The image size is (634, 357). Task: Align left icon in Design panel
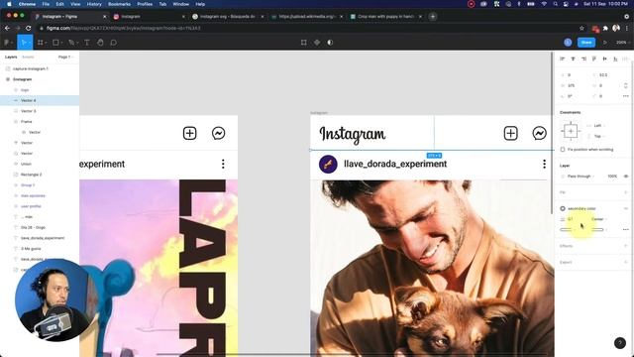pyautogui.click(x=562, y=59)
